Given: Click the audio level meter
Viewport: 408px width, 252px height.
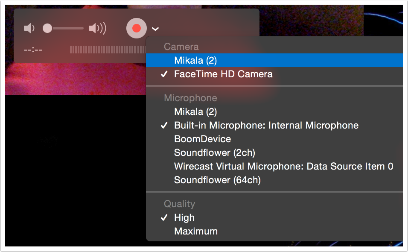Looking at the screenshot, I should point(108,50).
